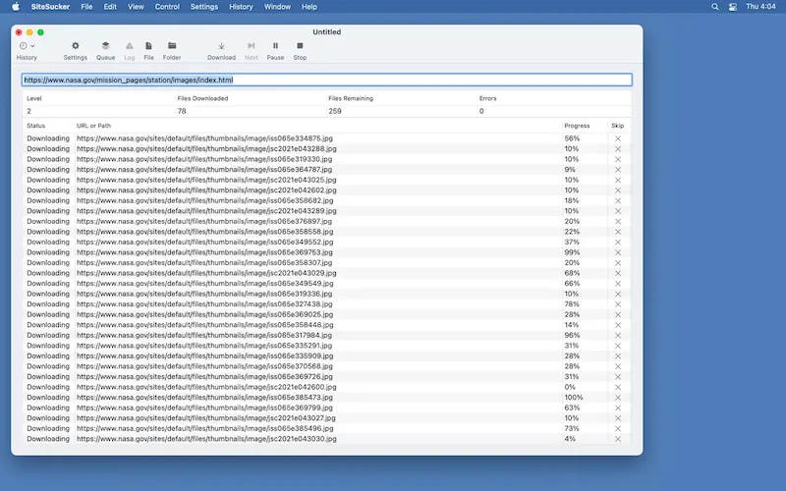Image resolution: width=786 pixels, height=491 pixels.
Task: Select the row for iss065e370568.jpg
Action: pyautogui.click(x=327, y=366)
